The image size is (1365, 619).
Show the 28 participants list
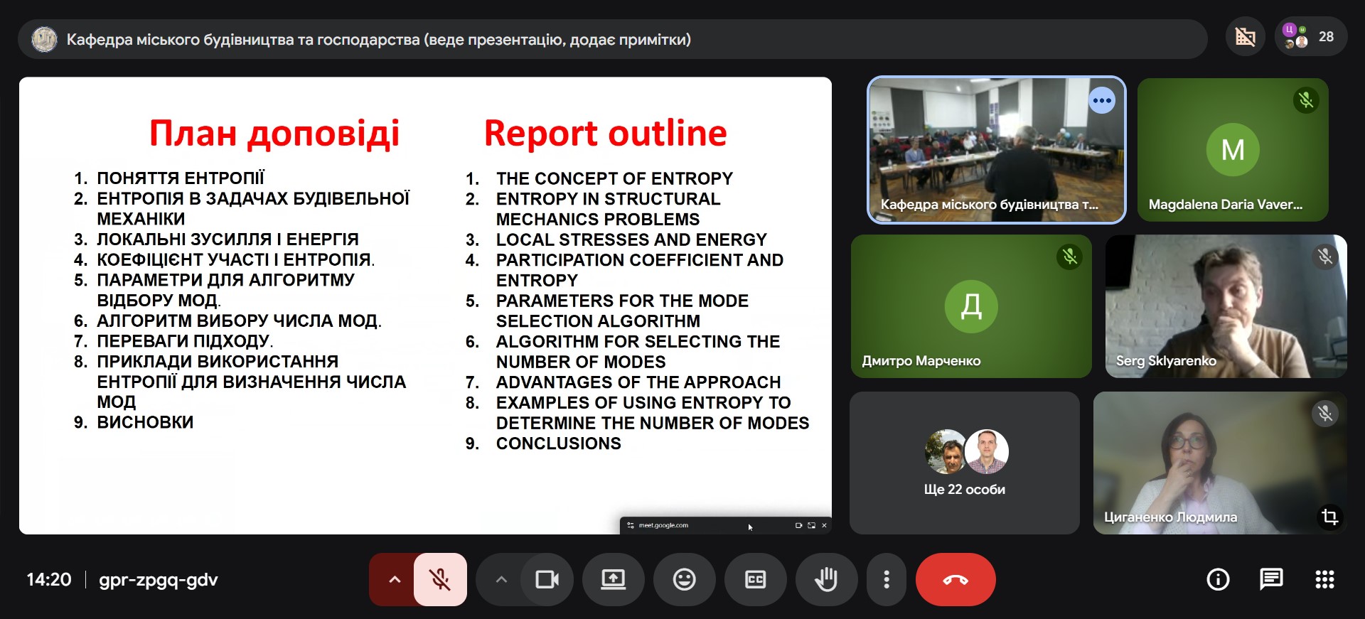1311,37
